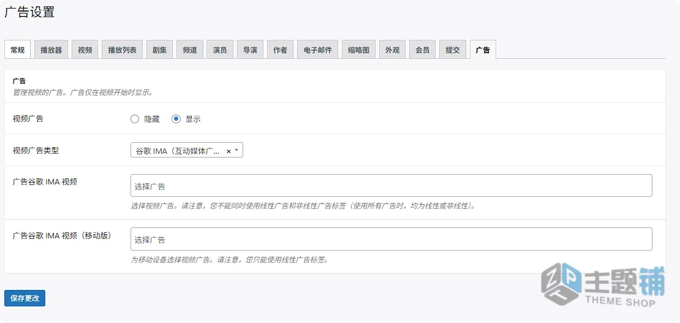Open the 剧集 tab

click(160, 50)
